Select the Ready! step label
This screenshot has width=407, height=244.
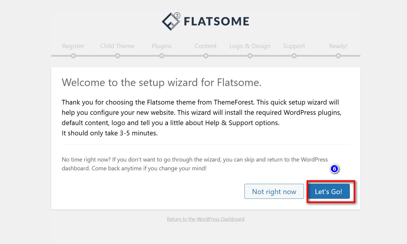point(338,46)
